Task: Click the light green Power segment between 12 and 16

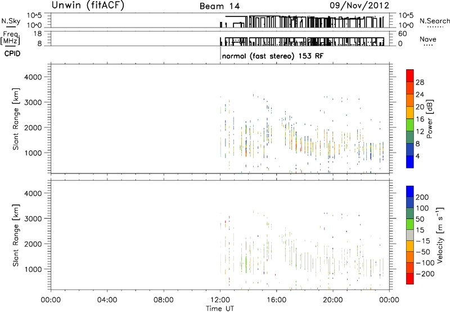Action: [410, 124]
